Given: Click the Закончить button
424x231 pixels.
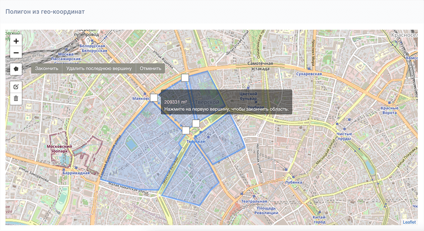Looking at the screenshot, I should click(x=47, y=68).
